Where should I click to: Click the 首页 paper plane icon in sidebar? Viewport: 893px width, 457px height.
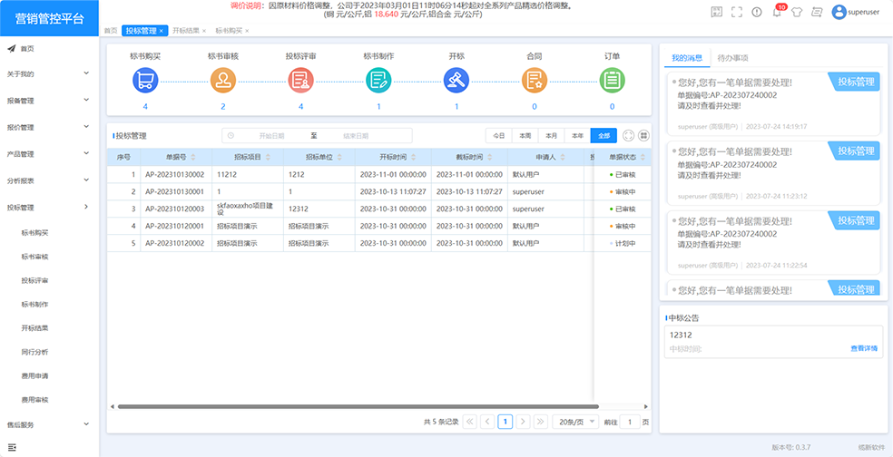(12, 48)
